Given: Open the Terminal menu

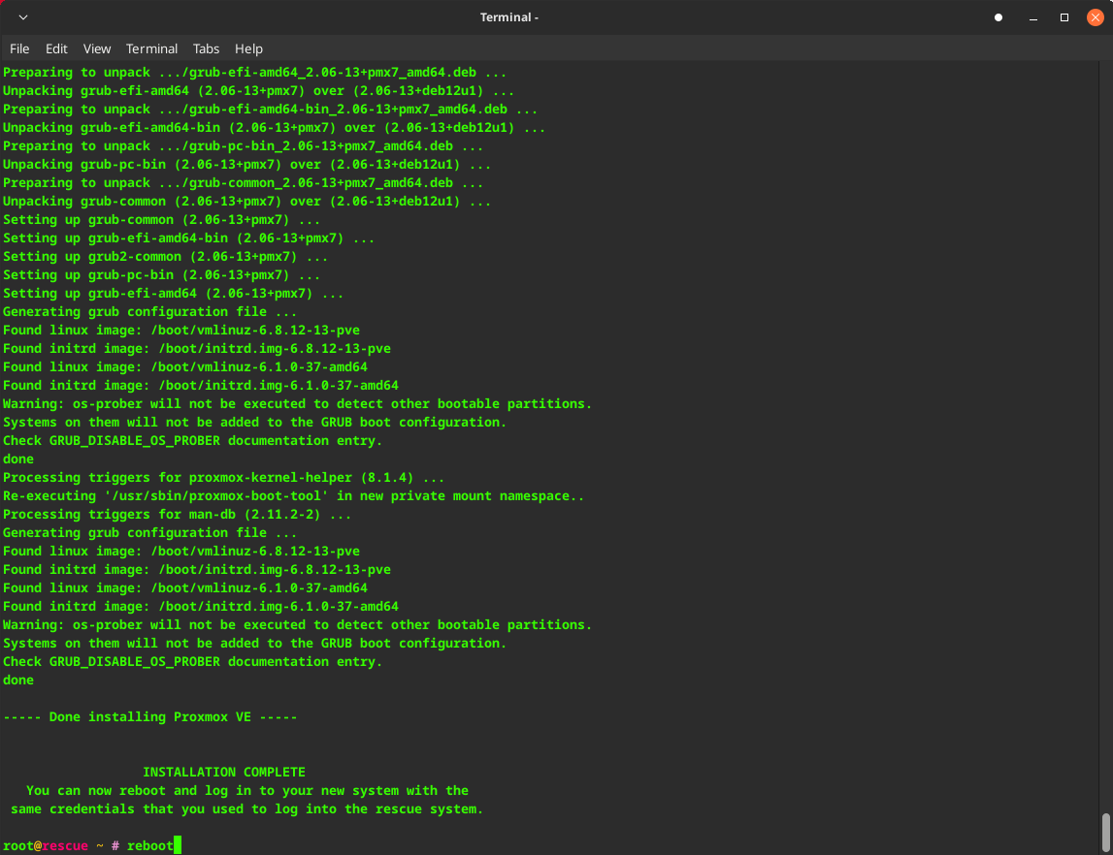Looking at the screenshot, I should click(x=151, y=48).
